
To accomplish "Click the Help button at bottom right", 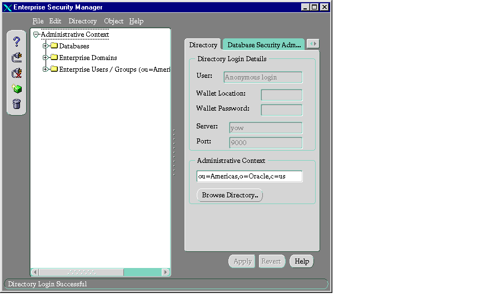I will click(302, 261).
